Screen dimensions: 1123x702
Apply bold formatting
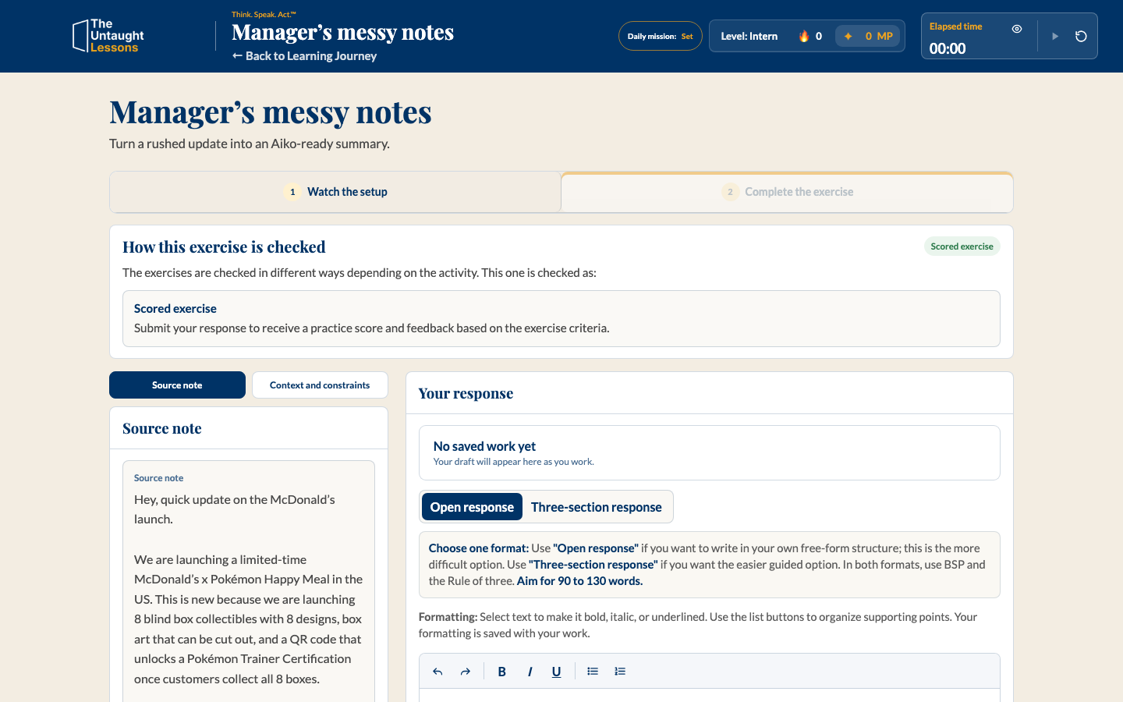click(502, 672)
